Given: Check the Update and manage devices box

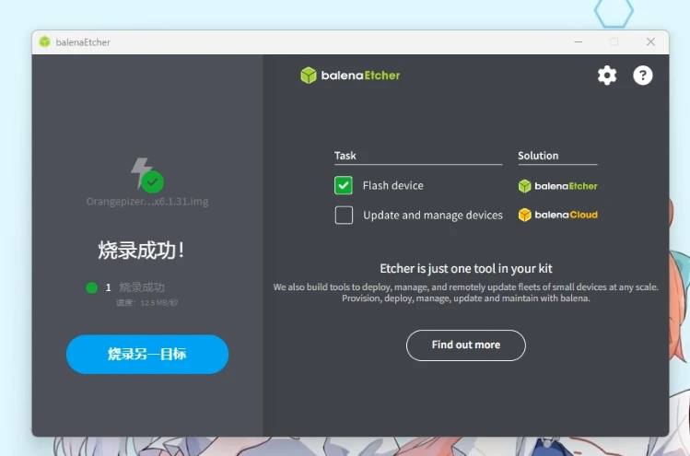Looking at the screenshot, I should 344,216.
